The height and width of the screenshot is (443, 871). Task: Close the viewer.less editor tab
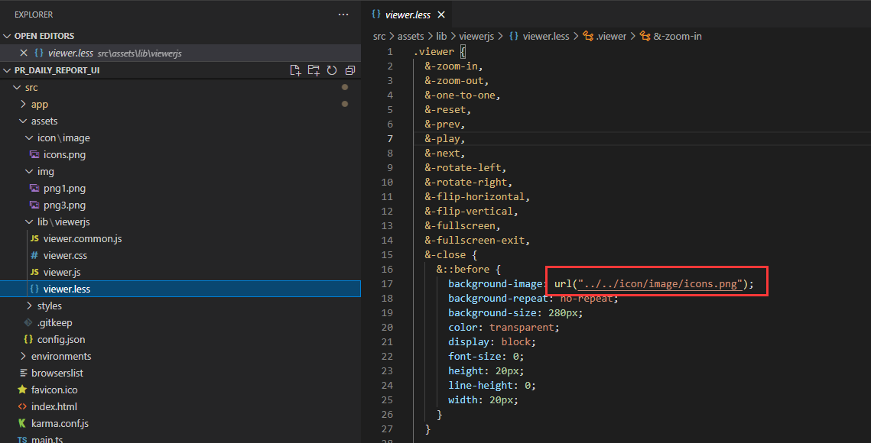[441, 15]
